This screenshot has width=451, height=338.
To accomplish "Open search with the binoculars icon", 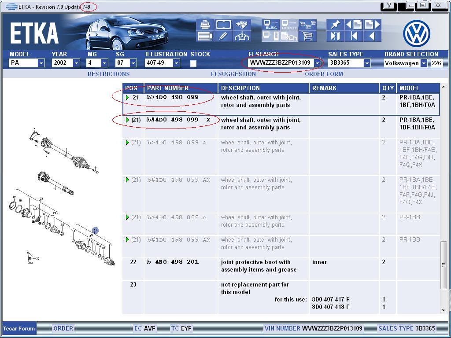I will tap(242, 25).
